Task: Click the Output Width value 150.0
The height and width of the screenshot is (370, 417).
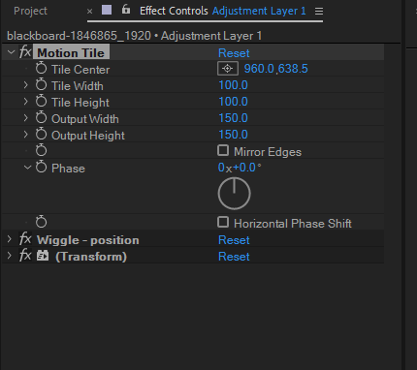Action: 233,118
